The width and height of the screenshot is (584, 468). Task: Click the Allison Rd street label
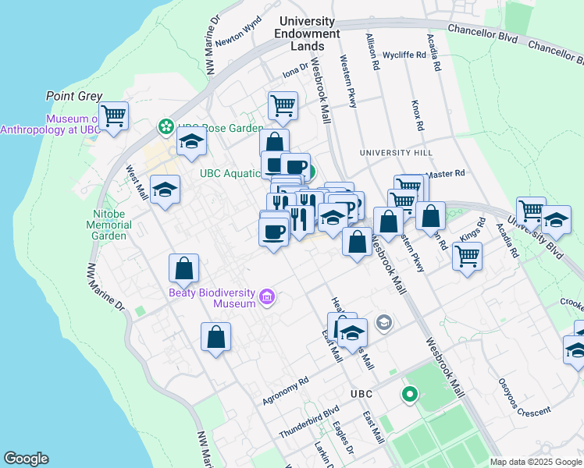[x=372, y=51]
